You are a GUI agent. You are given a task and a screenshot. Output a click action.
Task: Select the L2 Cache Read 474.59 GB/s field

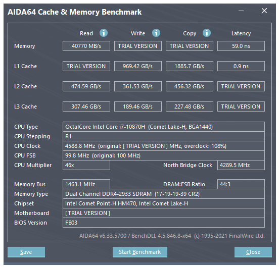tap(86, 86)
